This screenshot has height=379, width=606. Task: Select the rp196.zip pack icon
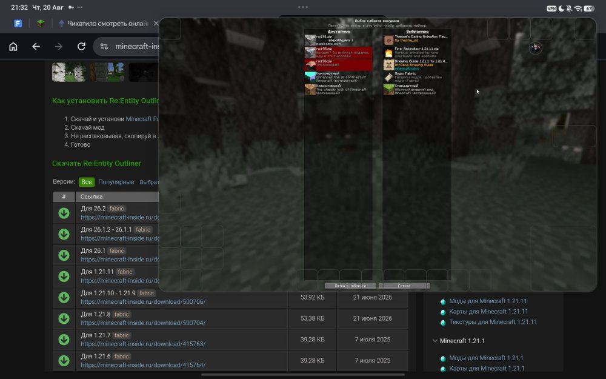coord(310,65)
